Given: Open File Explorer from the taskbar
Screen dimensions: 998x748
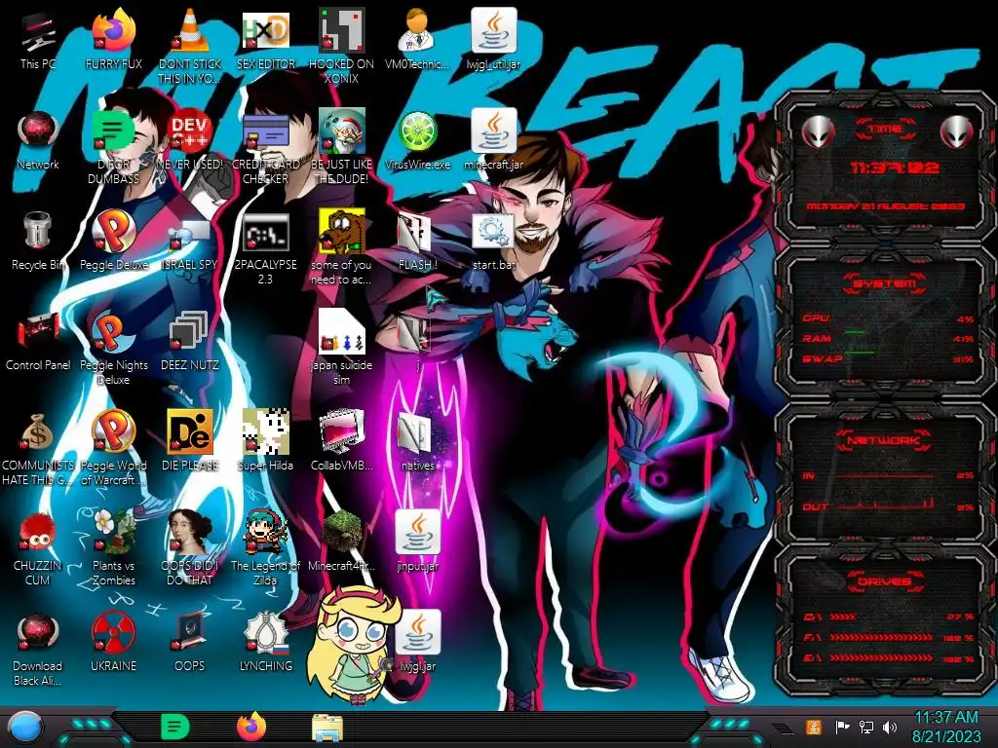Looking at the screenshot, I should click(327, 728).
